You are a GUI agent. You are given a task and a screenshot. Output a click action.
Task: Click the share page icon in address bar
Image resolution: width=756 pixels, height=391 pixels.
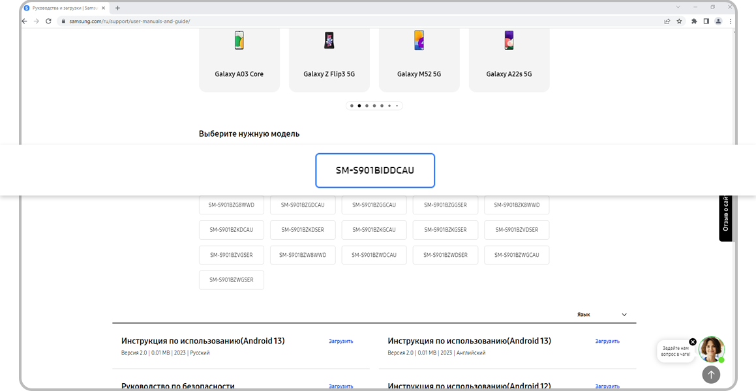click(667, 22)
